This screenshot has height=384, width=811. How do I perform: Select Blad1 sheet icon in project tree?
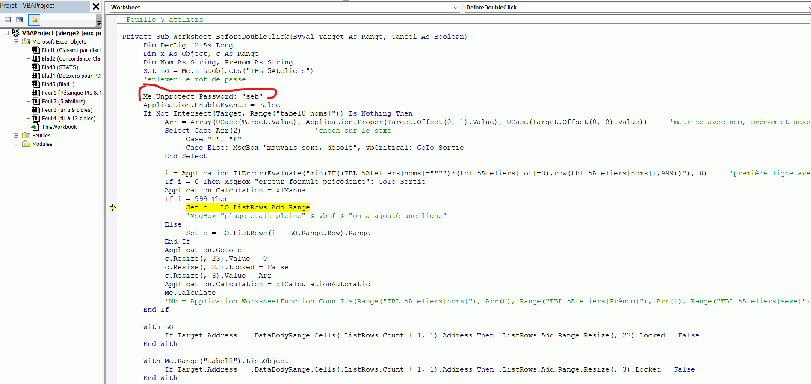pos(36,50)
